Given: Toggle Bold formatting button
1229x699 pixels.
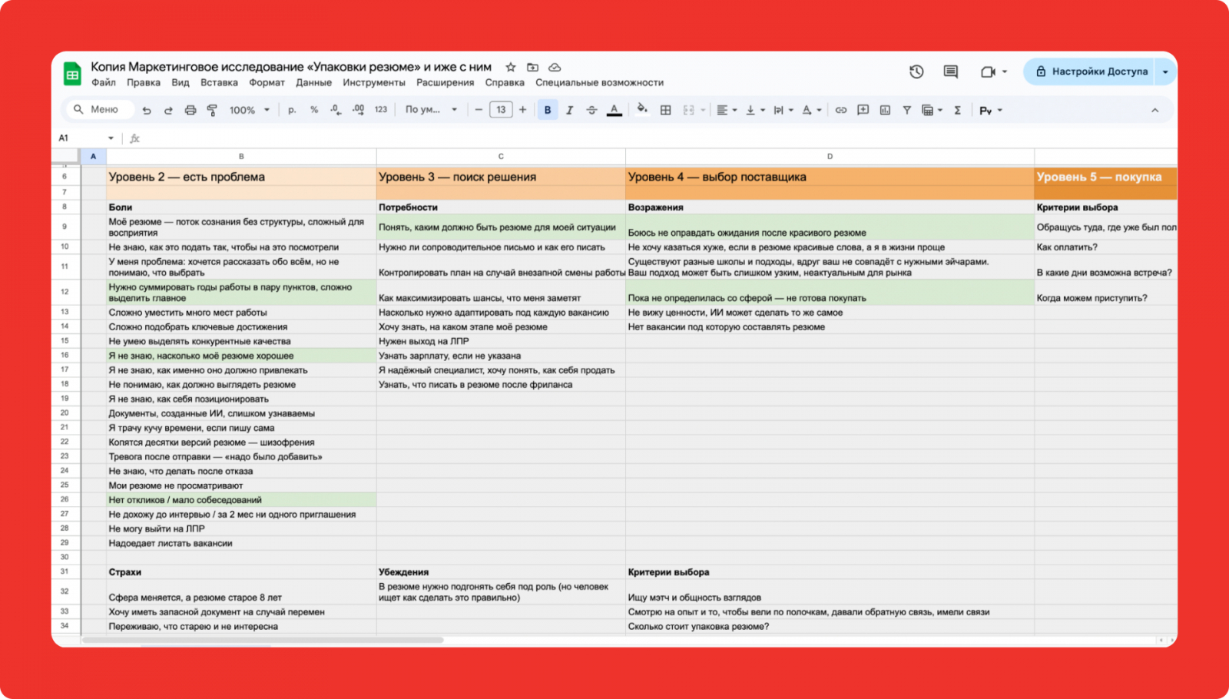Looking at the screenshot, I should [x=548, y=110].
